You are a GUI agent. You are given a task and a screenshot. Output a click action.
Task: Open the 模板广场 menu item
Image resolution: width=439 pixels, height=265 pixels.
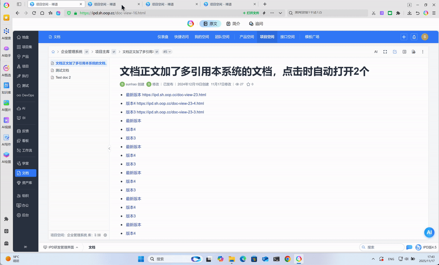click(312, 37)
